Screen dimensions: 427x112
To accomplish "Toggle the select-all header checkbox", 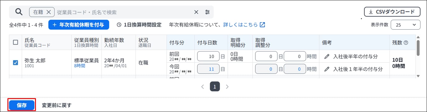I will (15, 43).
